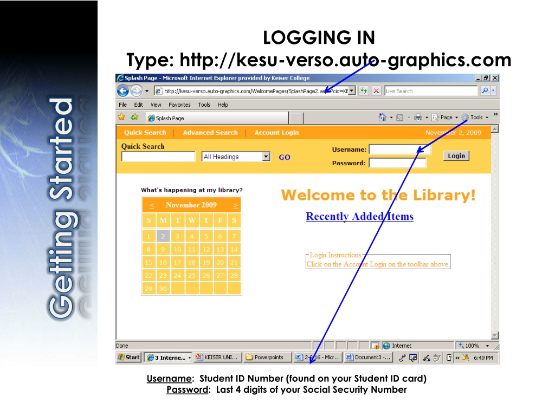Click the RSS Feeds icon
This screenshot has height=416, width=555.
(399, 118)
